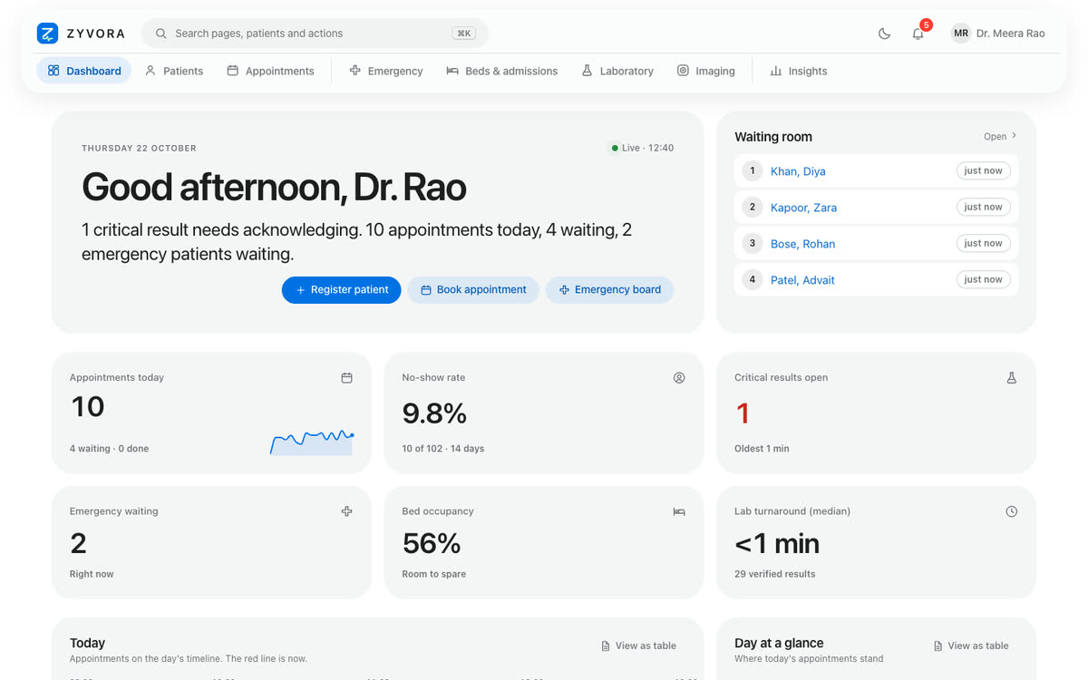Click the Live · 12:40 status indicator
The width and height of the screenshot is (1088, 680).
pos(642,148)
